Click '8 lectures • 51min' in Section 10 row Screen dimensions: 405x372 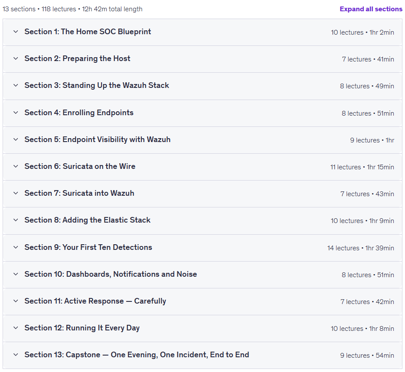pos(368,275)
